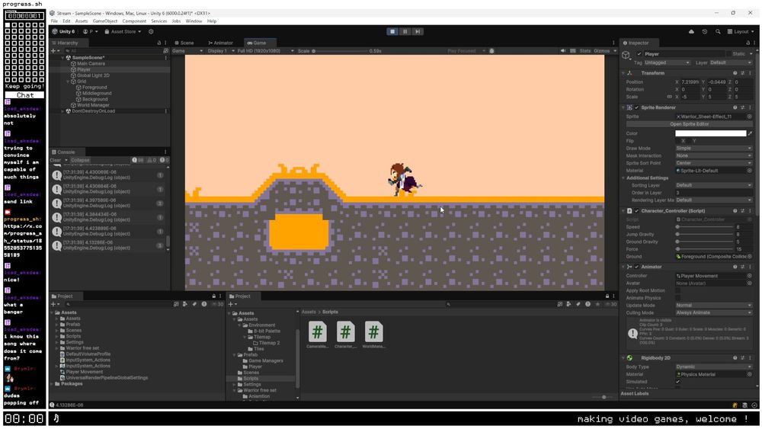762x429 pixels.
Task: Use the Color eyedropper tool
Action: click(x=750, y=133)
